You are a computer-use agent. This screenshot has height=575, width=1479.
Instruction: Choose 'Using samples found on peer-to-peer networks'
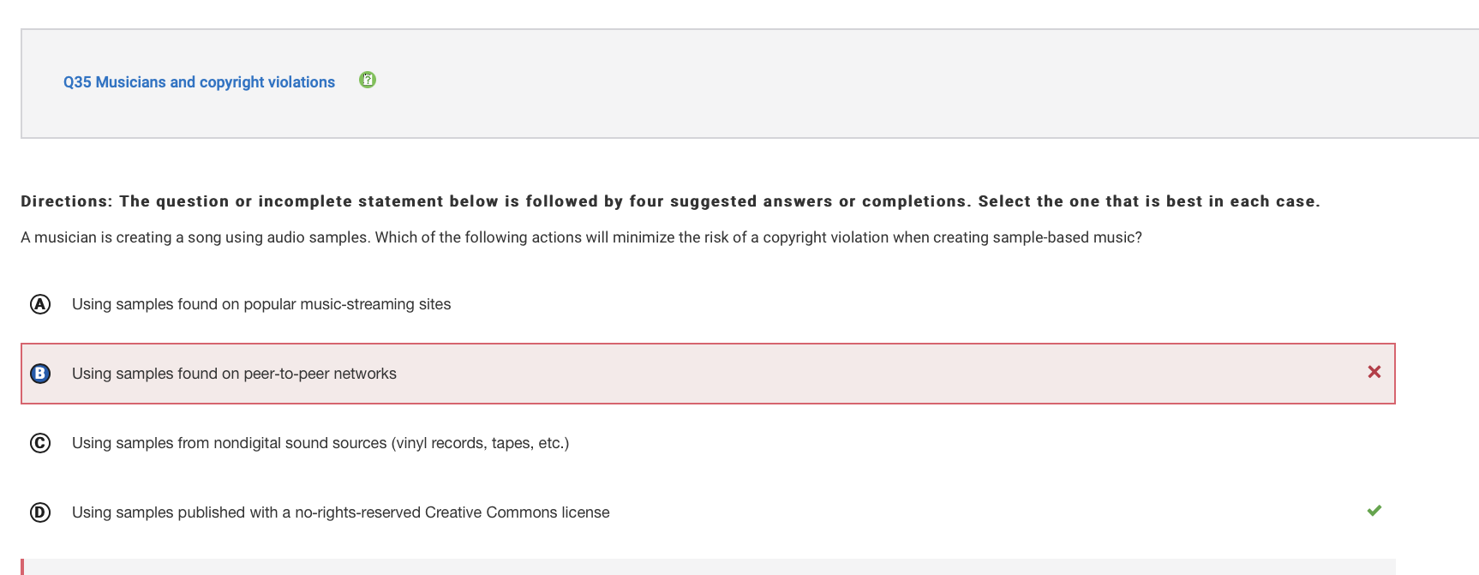[x=234, y=374]
